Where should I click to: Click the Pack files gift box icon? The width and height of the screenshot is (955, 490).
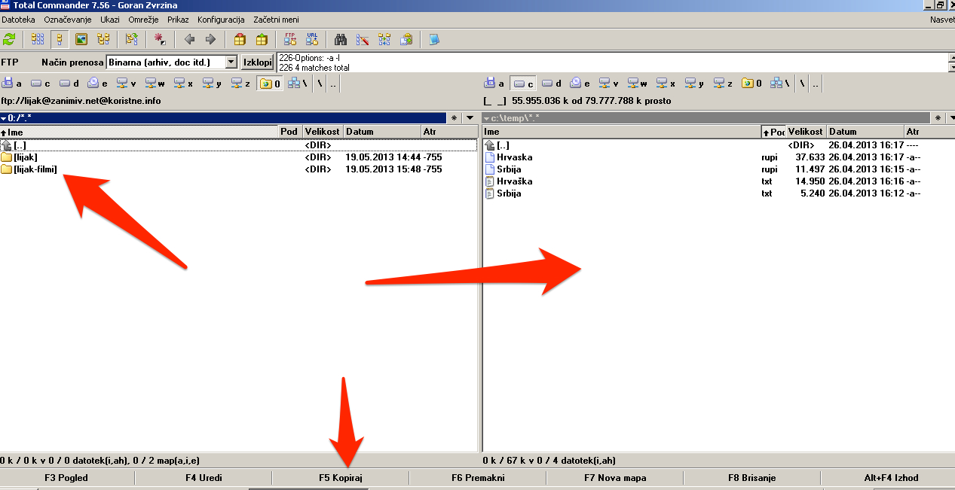tap(240, 39)
